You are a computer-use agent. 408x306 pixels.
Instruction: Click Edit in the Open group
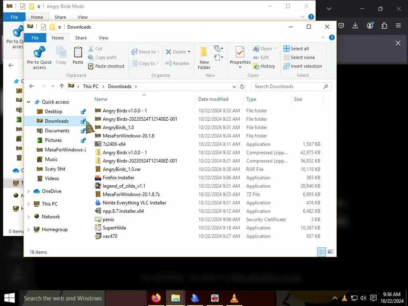click(261, 57)
